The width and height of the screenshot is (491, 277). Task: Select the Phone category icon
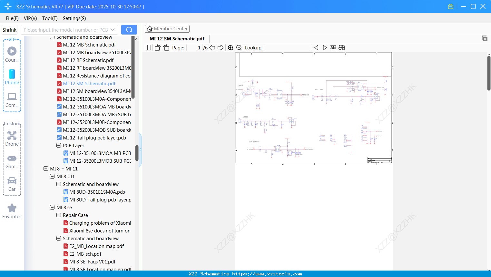[12, 77]
